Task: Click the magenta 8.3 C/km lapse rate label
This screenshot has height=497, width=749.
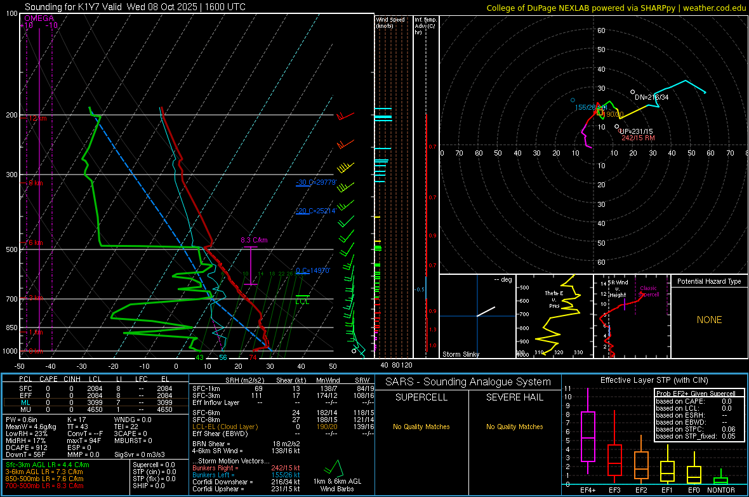Action: (x=254, y=240)
